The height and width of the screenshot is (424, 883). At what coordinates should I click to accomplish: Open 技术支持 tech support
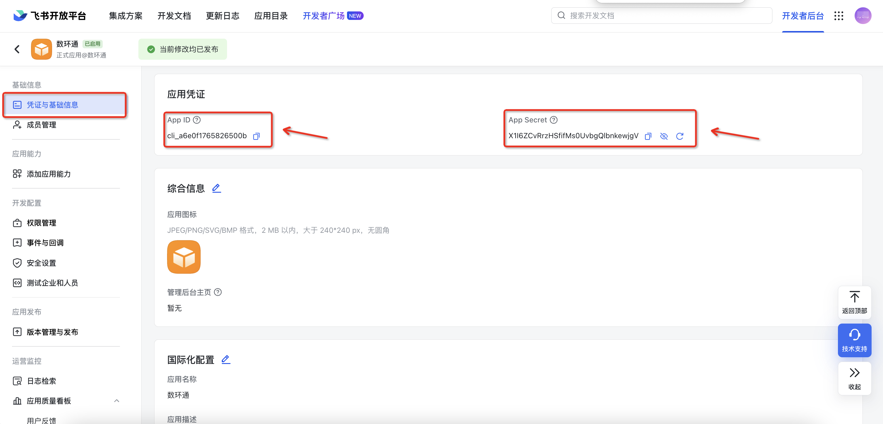pos(854,340)
